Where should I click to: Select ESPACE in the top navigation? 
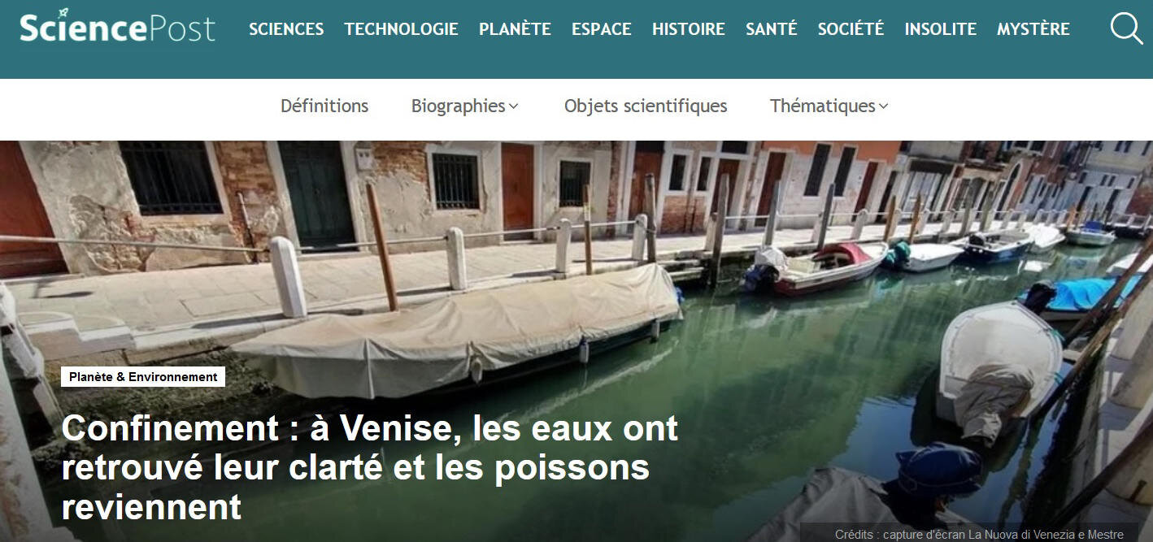click(602, 29)
